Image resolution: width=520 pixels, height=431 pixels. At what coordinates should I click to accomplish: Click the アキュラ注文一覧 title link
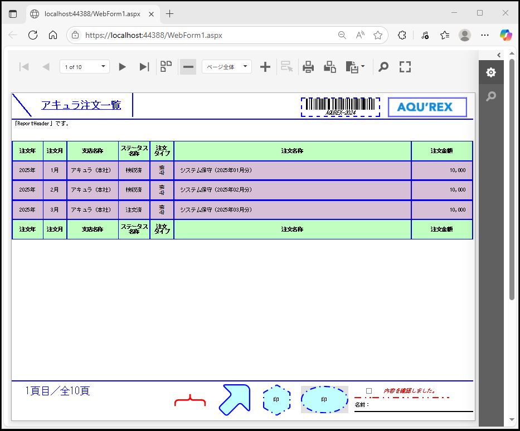coord(81,105)
